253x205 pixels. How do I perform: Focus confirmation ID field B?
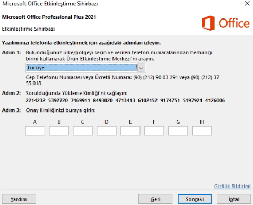(59, 131)
